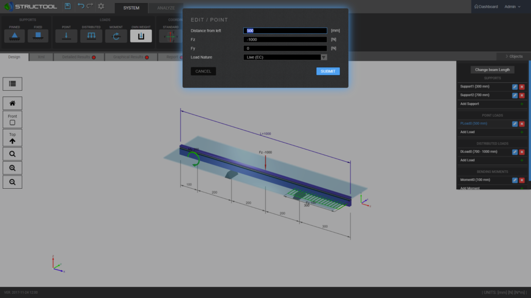
Task: Open the Xml tab
Action: click(41, 57)
